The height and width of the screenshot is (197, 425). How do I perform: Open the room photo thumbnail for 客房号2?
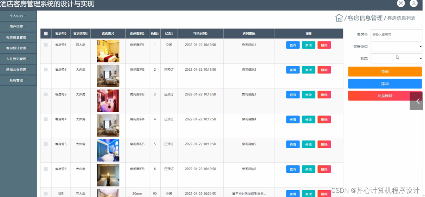coord(108,76)
